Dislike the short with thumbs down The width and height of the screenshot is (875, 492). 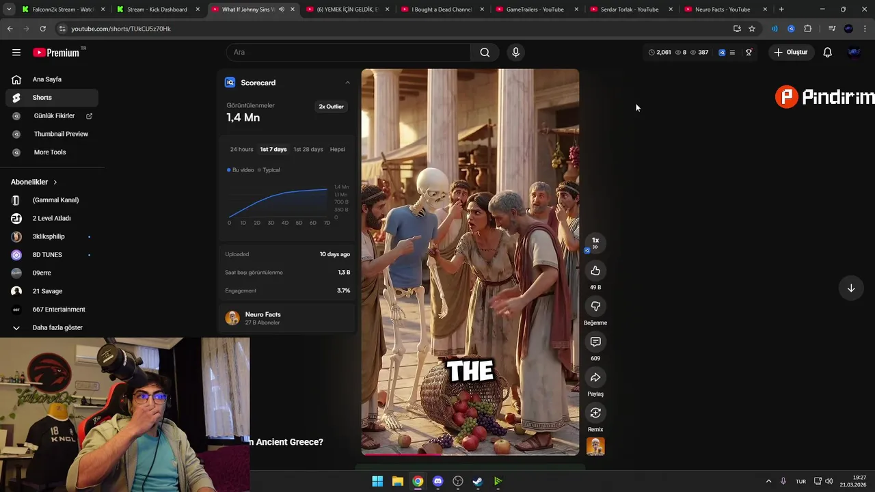click(595, 306)
